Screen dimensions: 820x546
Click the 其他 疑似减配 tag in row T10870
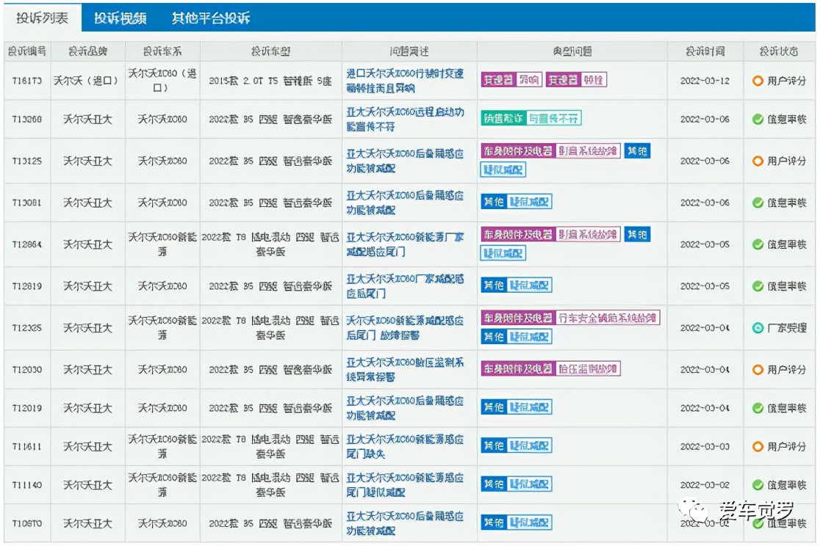[516, 523]
